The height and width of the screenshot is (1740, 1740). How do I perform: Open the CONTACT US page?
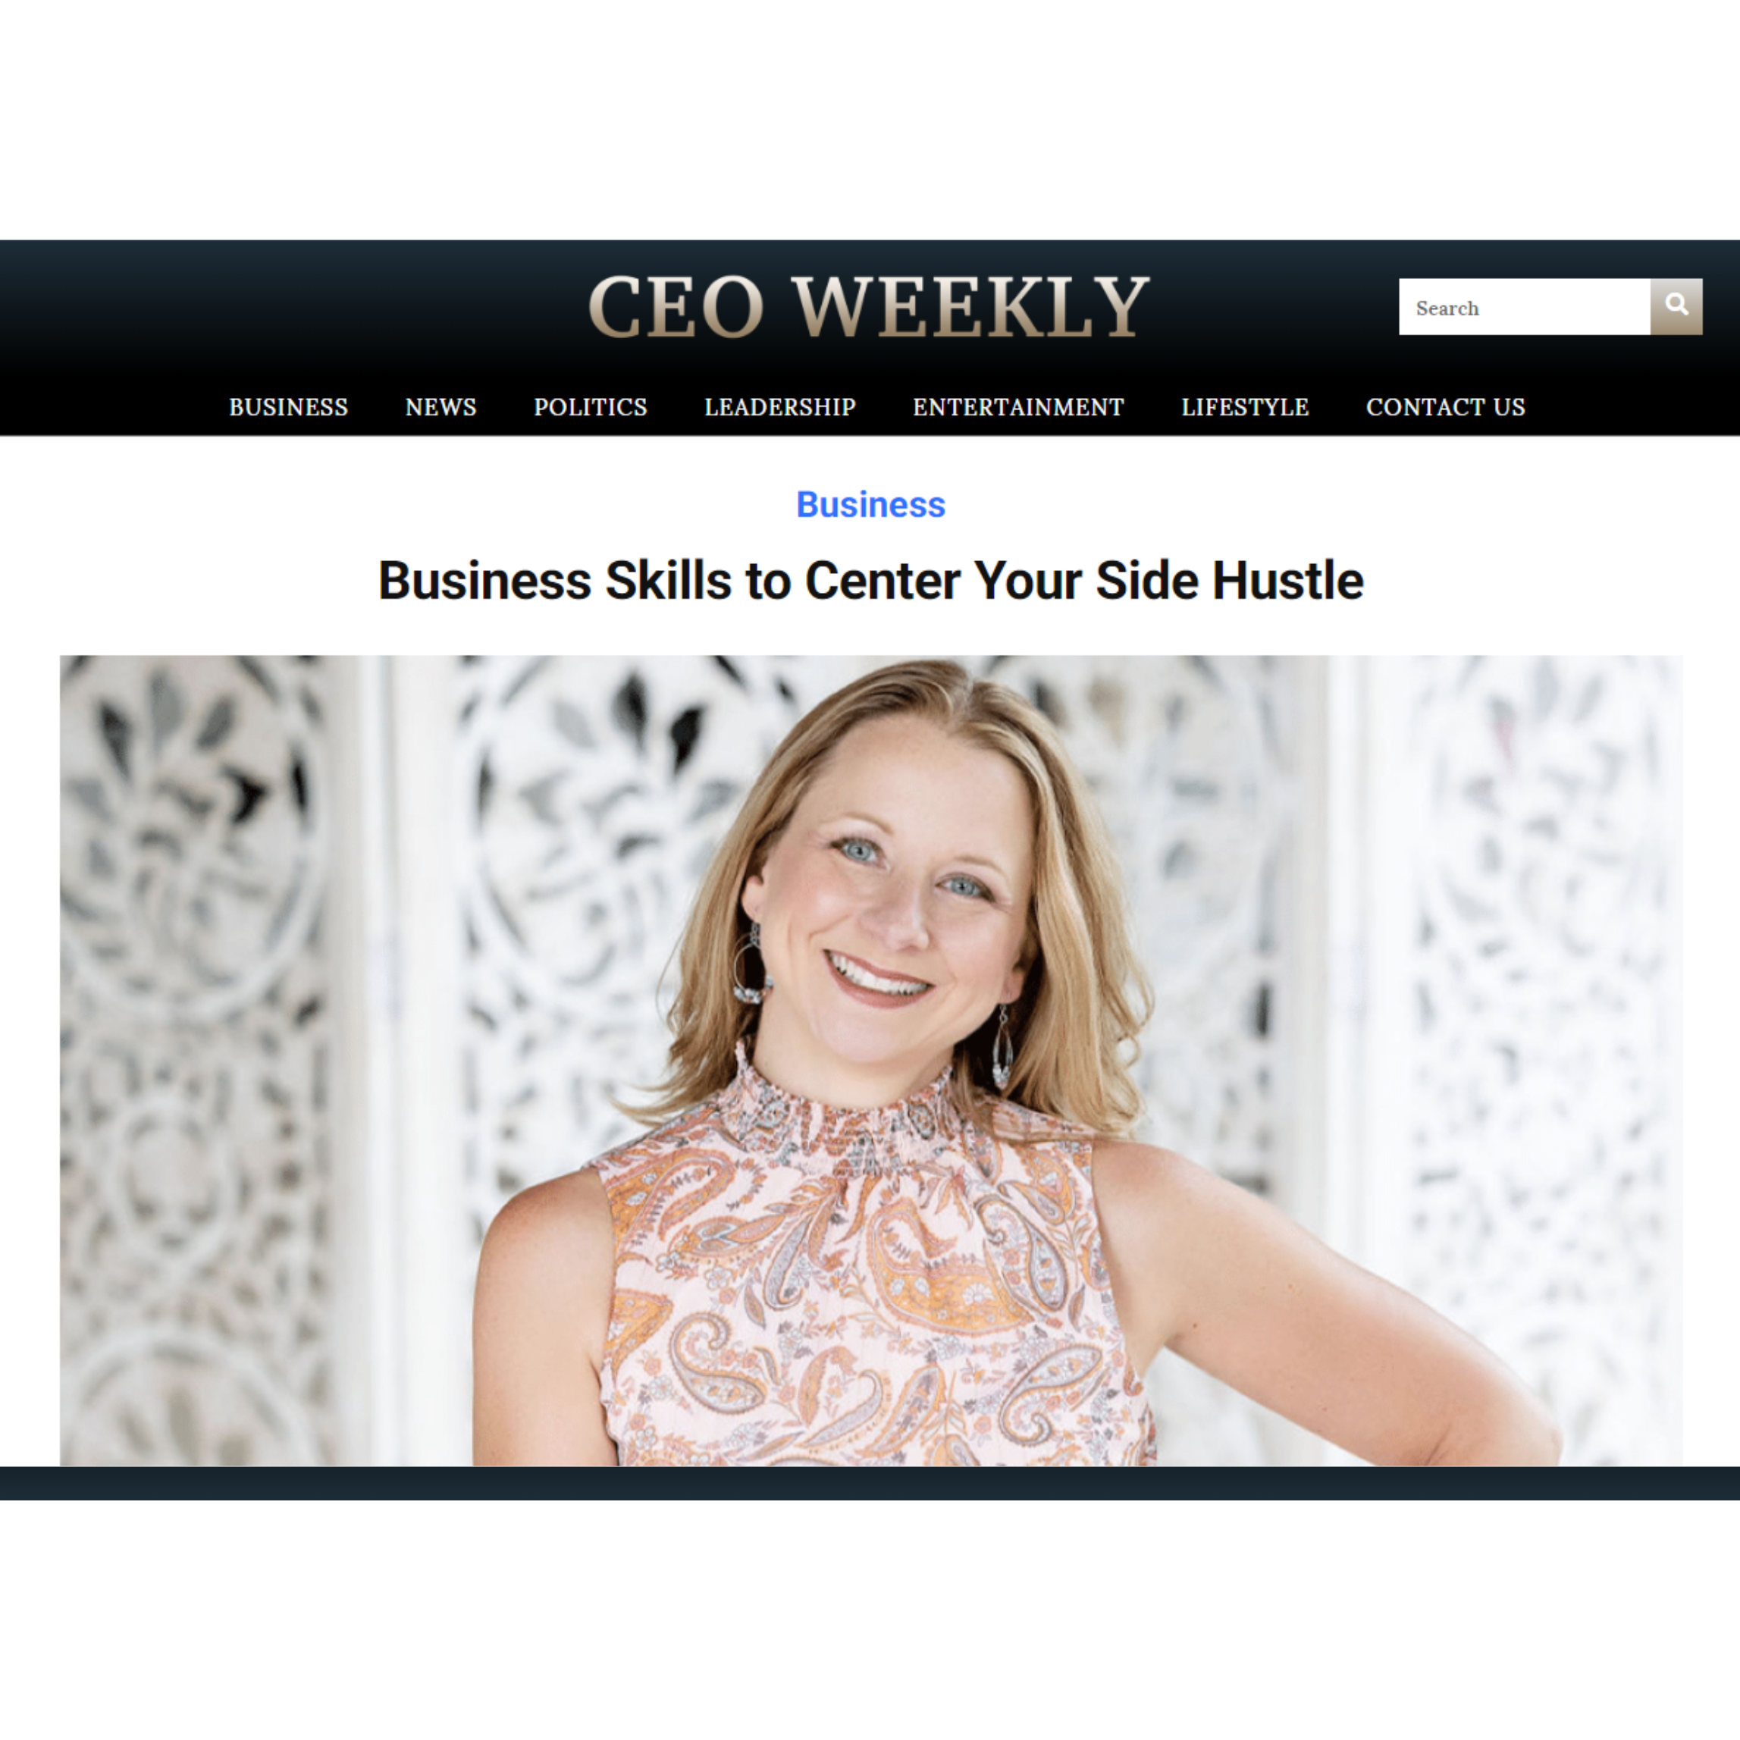tap(1446, 407)
